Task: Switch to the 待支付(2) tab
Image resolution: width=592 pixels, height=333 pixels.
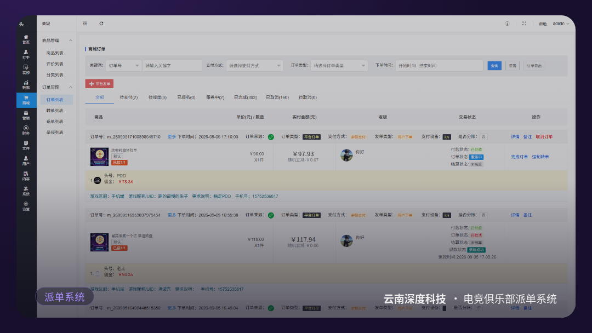Action: coord(128,97)
